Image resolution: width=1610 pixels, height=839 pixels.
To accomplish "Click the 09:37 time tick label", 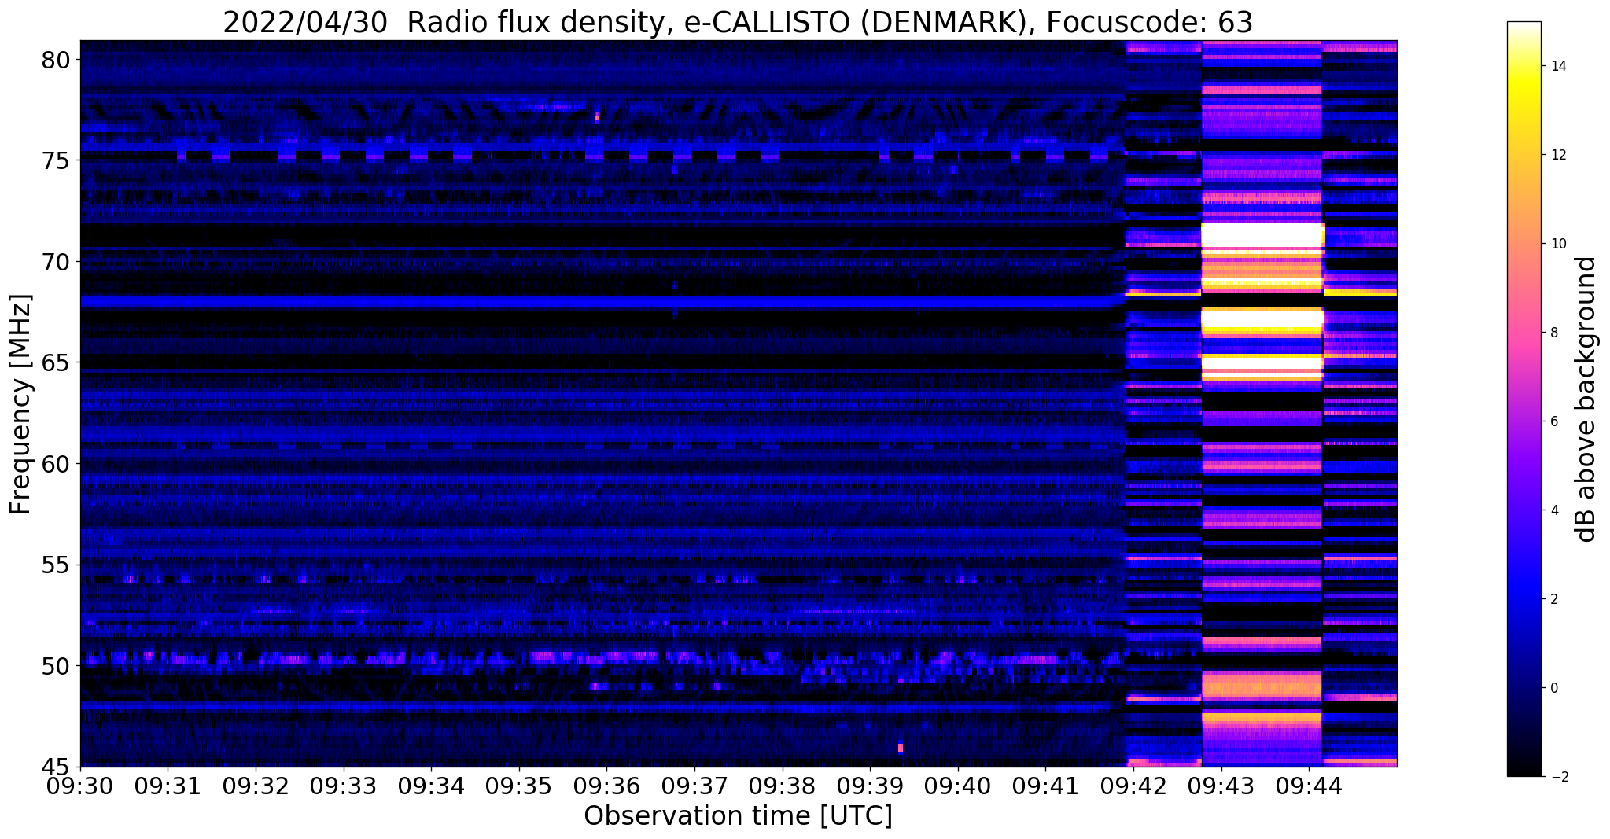I will (x=694, y=785).
